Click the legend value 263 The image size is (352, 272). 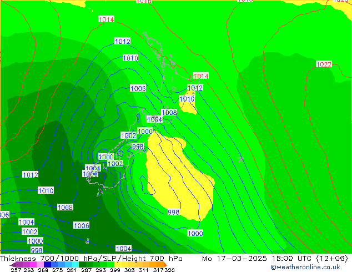pyautogui.click(x=28, y=270)
